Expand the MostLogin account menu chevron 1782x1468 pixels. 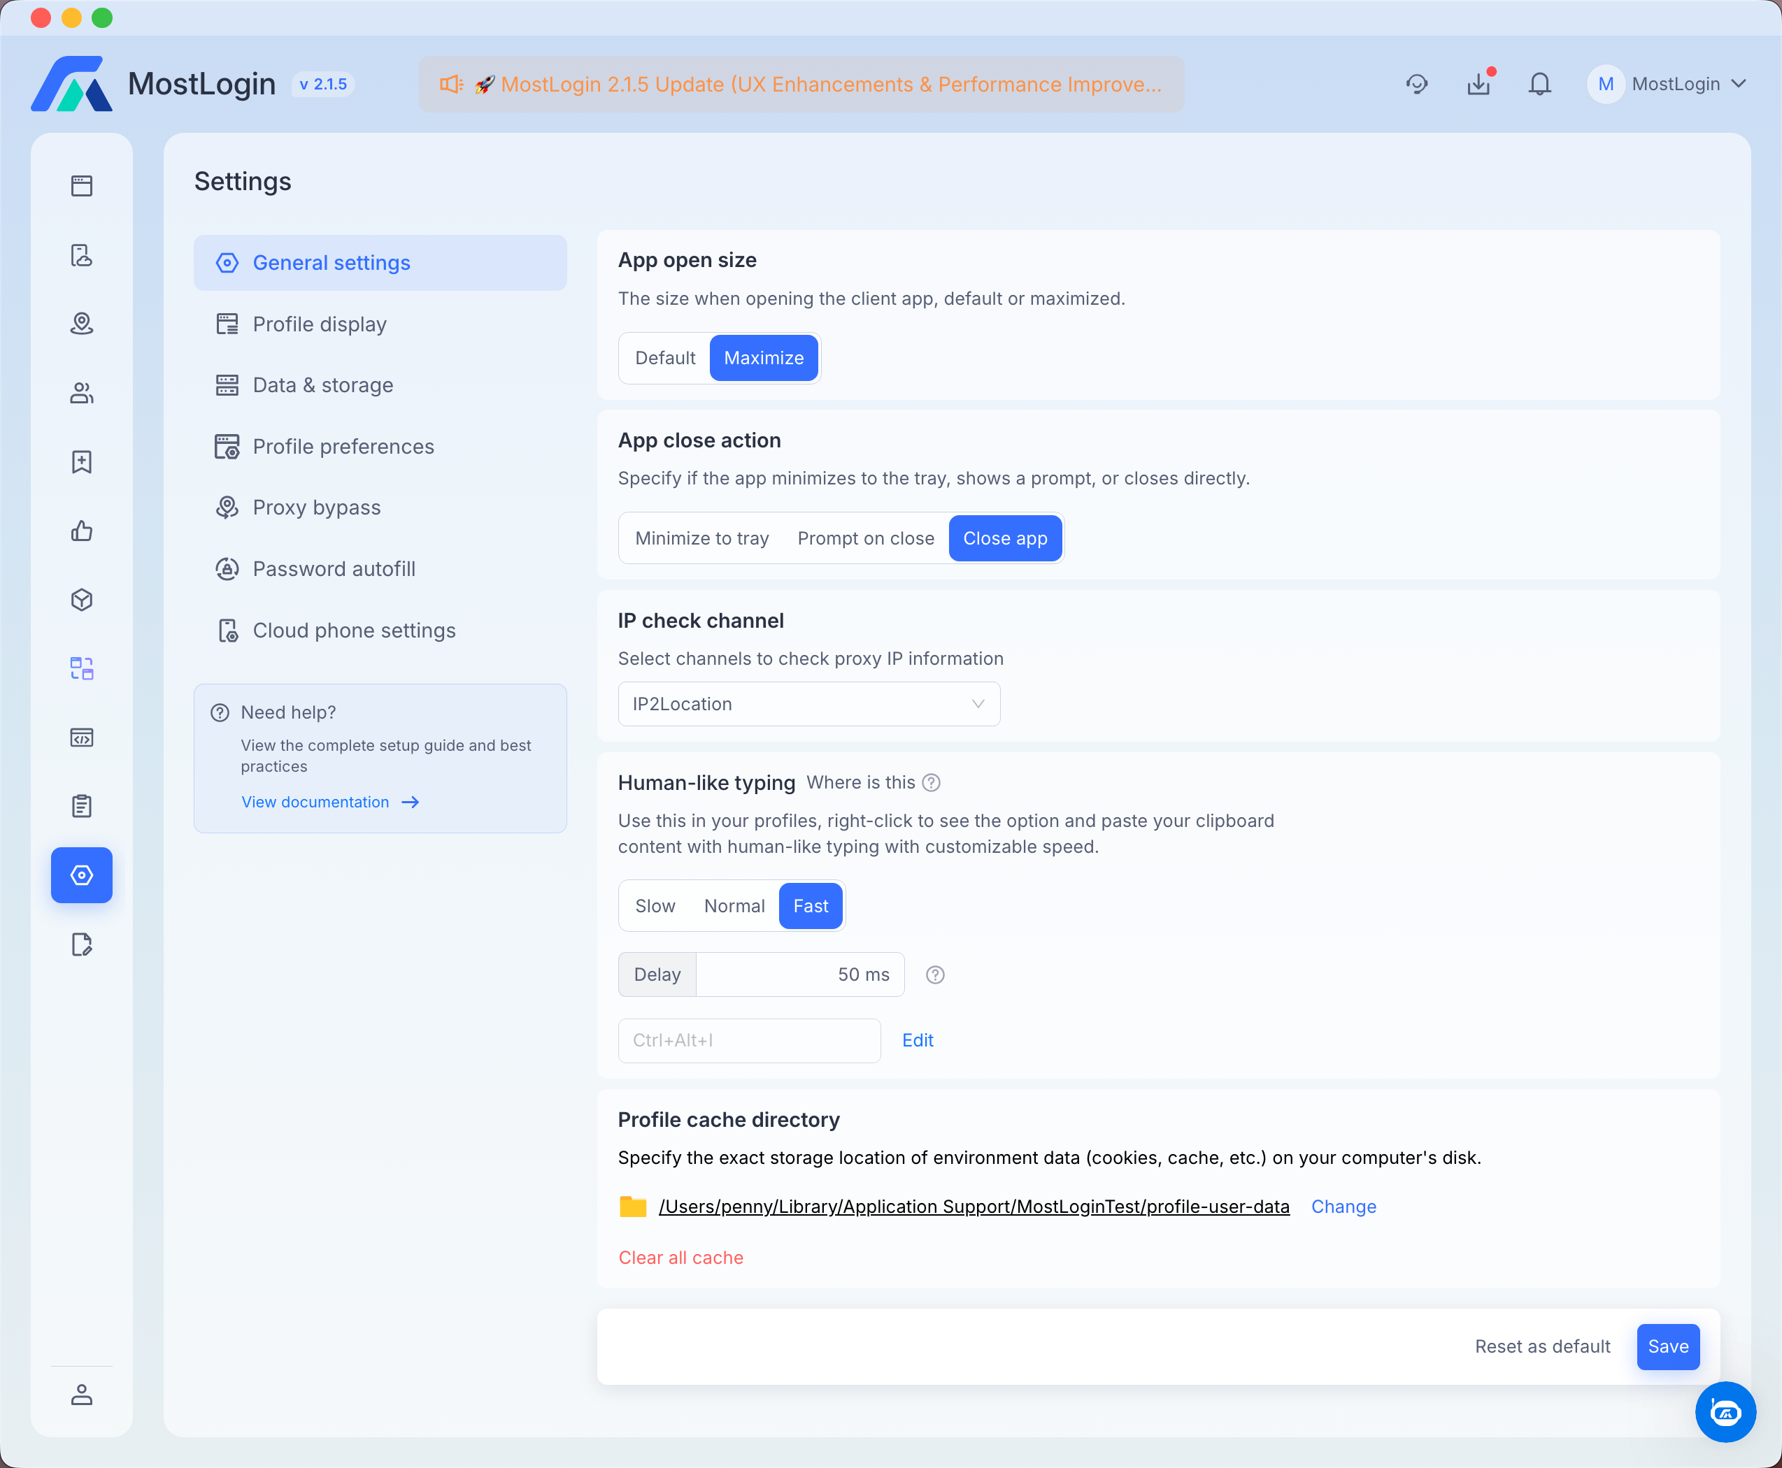click(x=1739, y=84)
